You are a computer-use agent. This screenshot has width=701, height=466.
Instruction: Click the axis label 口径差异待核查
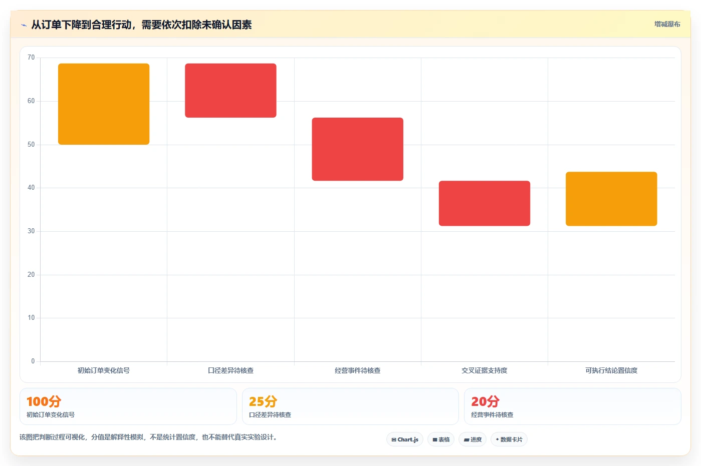(x=230, y=370)
